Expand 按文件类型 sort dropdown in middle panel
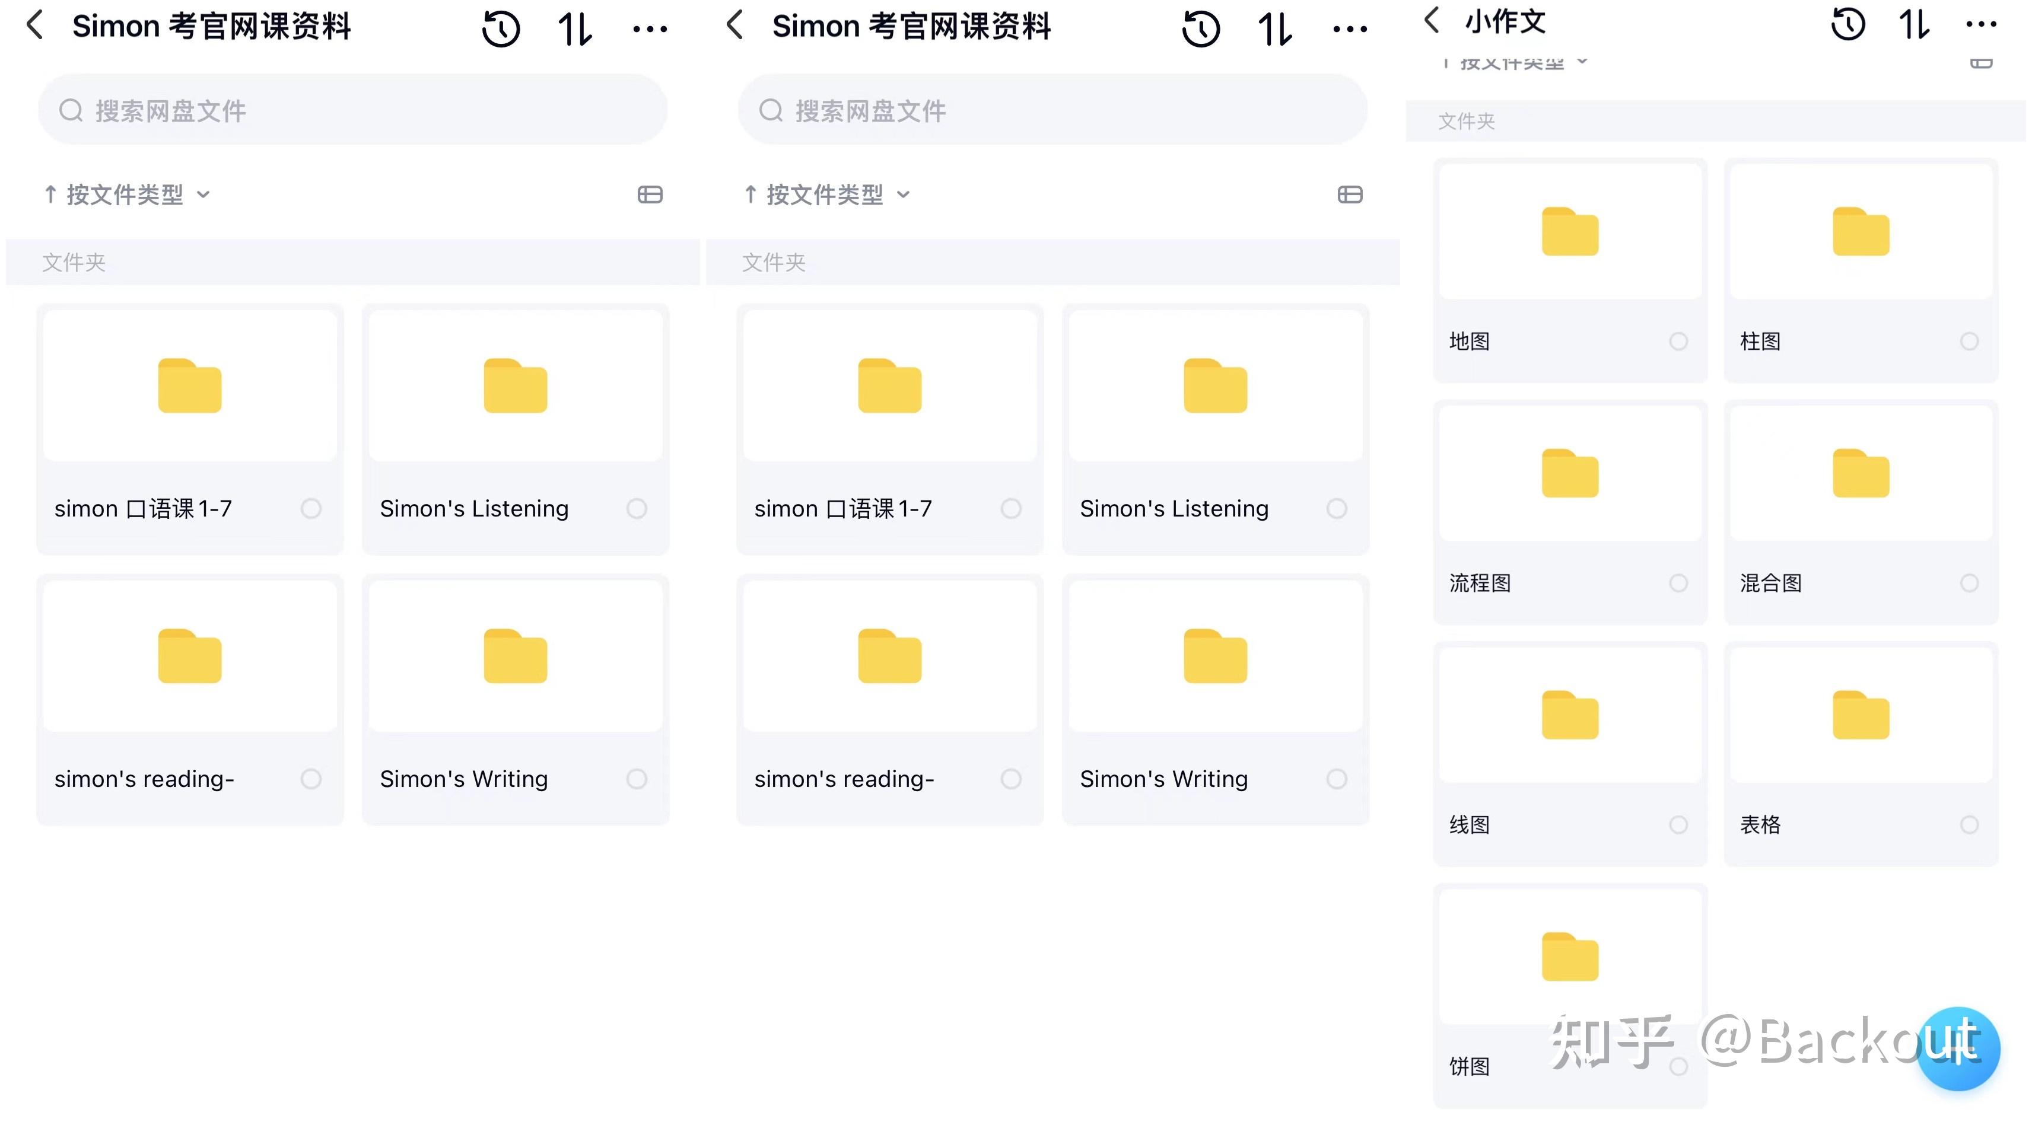 (826, 195)
